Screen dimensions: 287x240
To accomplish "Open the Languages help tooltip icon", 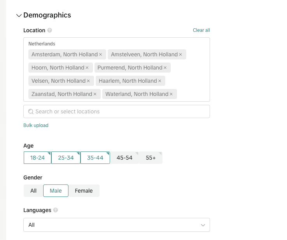I will click(56, 210).
